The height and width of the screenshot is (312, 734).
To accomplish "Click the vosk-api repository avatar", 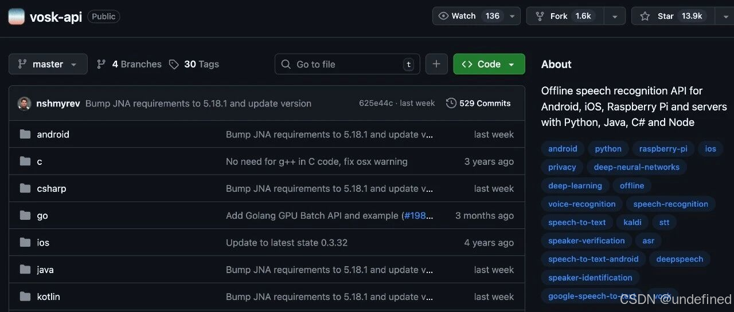I will pos(16,17).
